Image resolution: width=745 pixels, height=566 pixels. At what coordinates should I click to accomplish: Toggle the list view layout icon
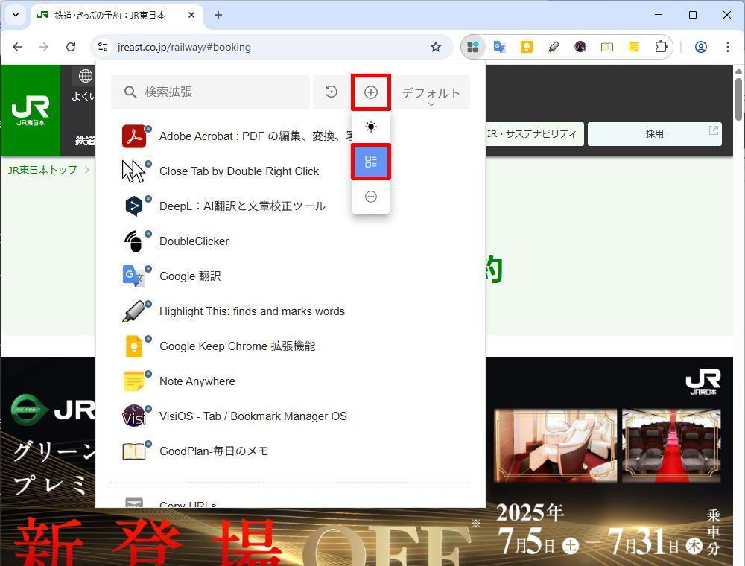point(371,162)
